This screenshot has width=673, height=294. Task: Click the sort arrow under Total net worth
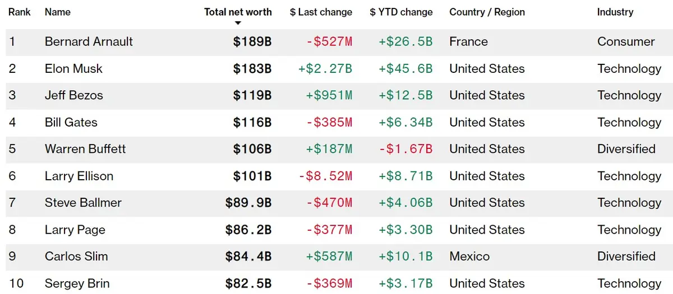[x=238, y=23]
